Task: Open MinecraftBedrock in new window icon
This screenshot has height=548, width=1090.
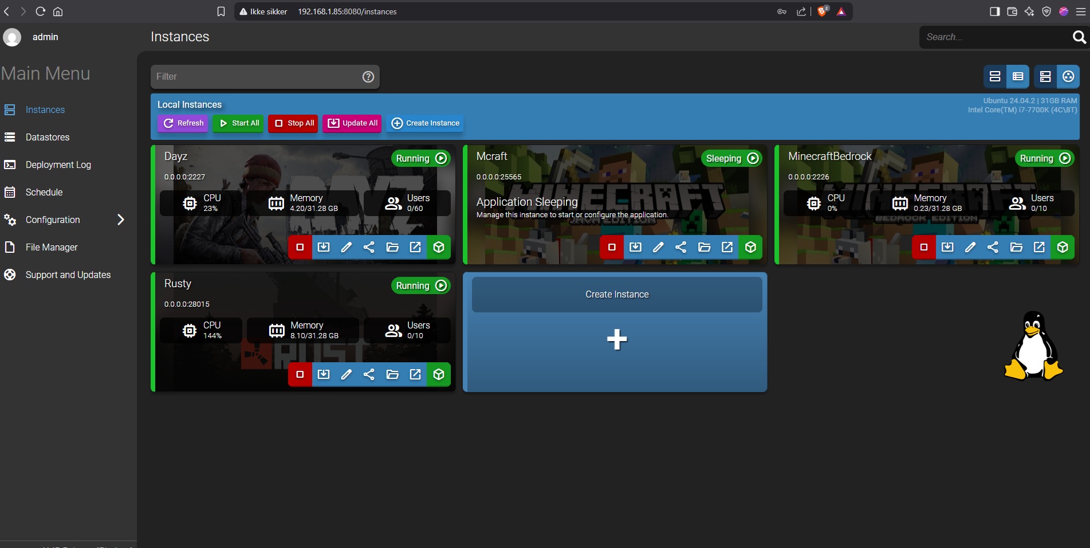Action: [x=1039, y=247]
